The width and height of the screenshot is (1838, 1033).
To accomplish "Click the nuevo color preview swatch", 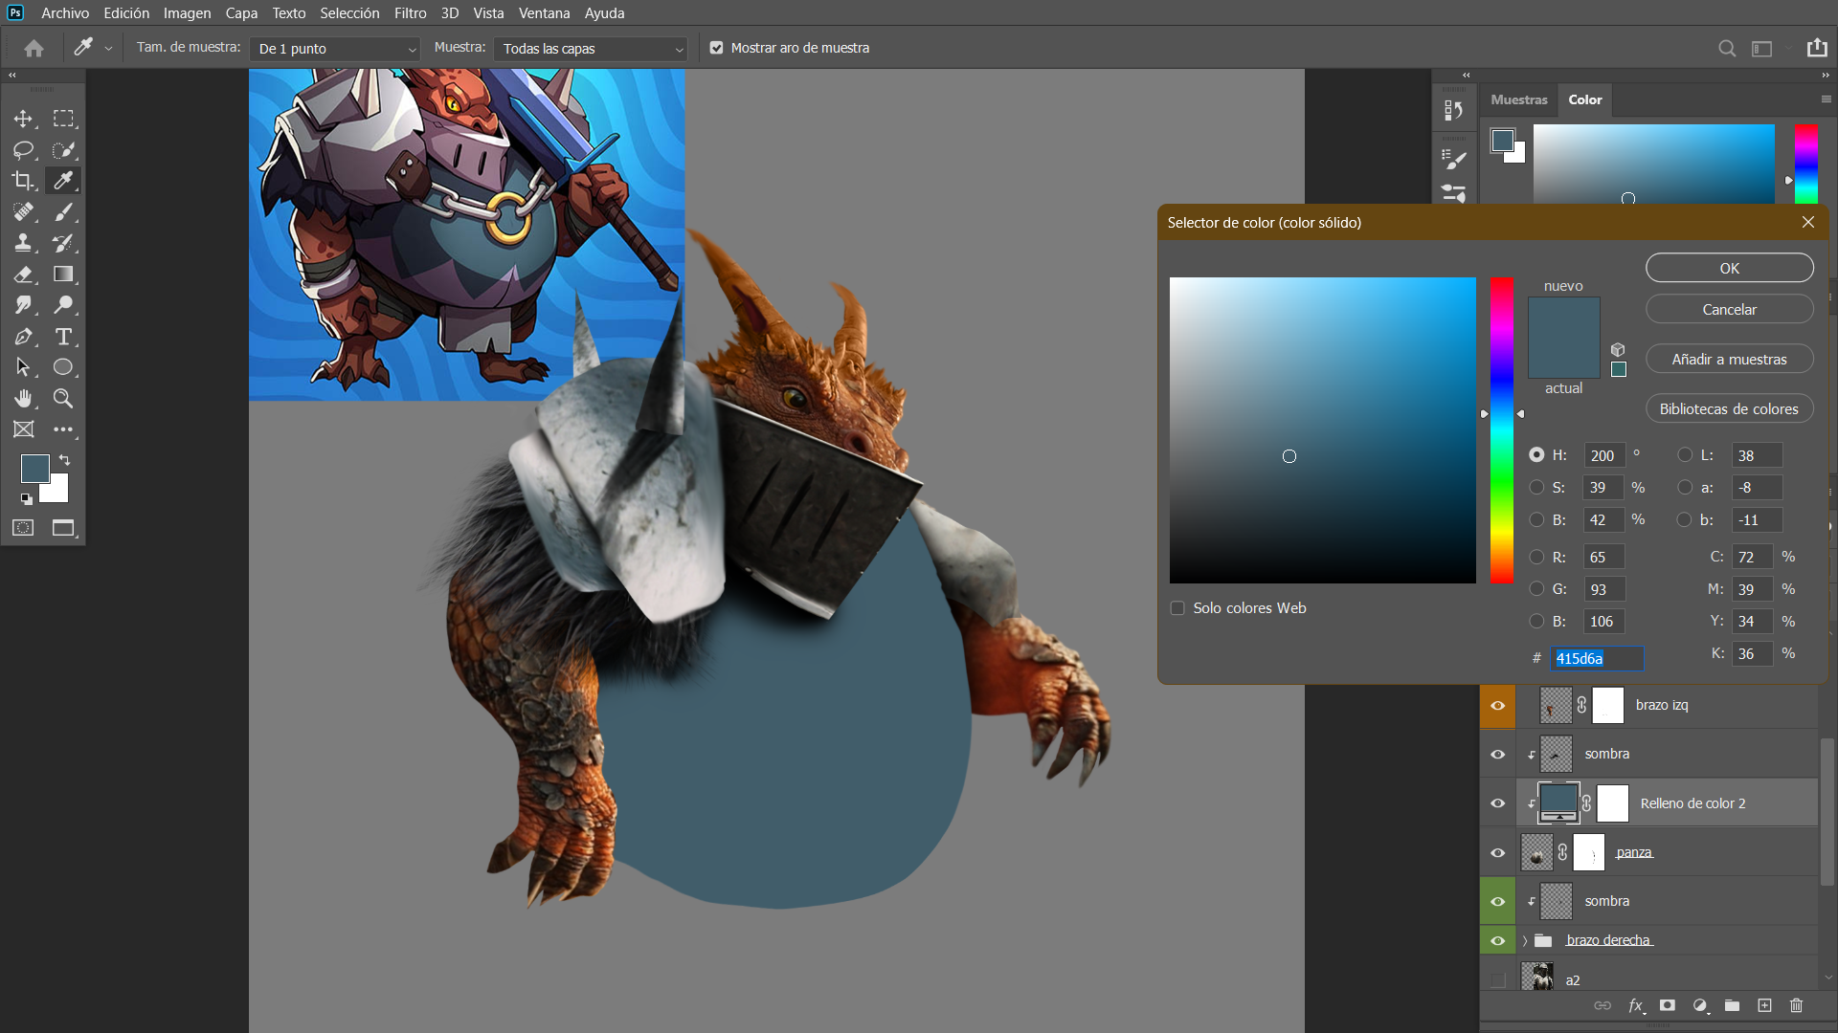I will 1563,318.
